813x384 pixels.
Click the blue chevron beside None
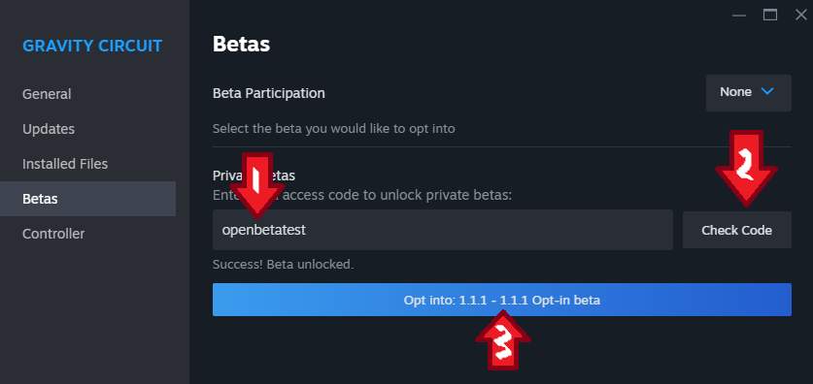(766, 91)
